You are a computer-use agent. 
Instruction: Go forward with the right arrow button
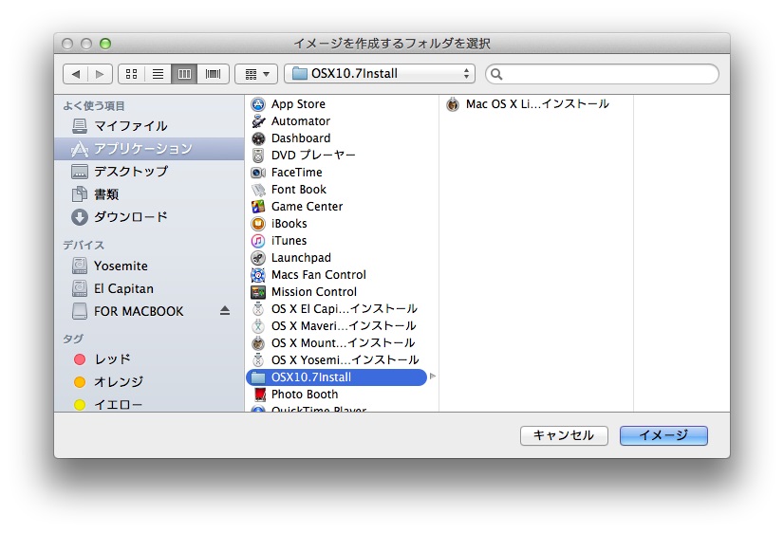tap(100, 74)
